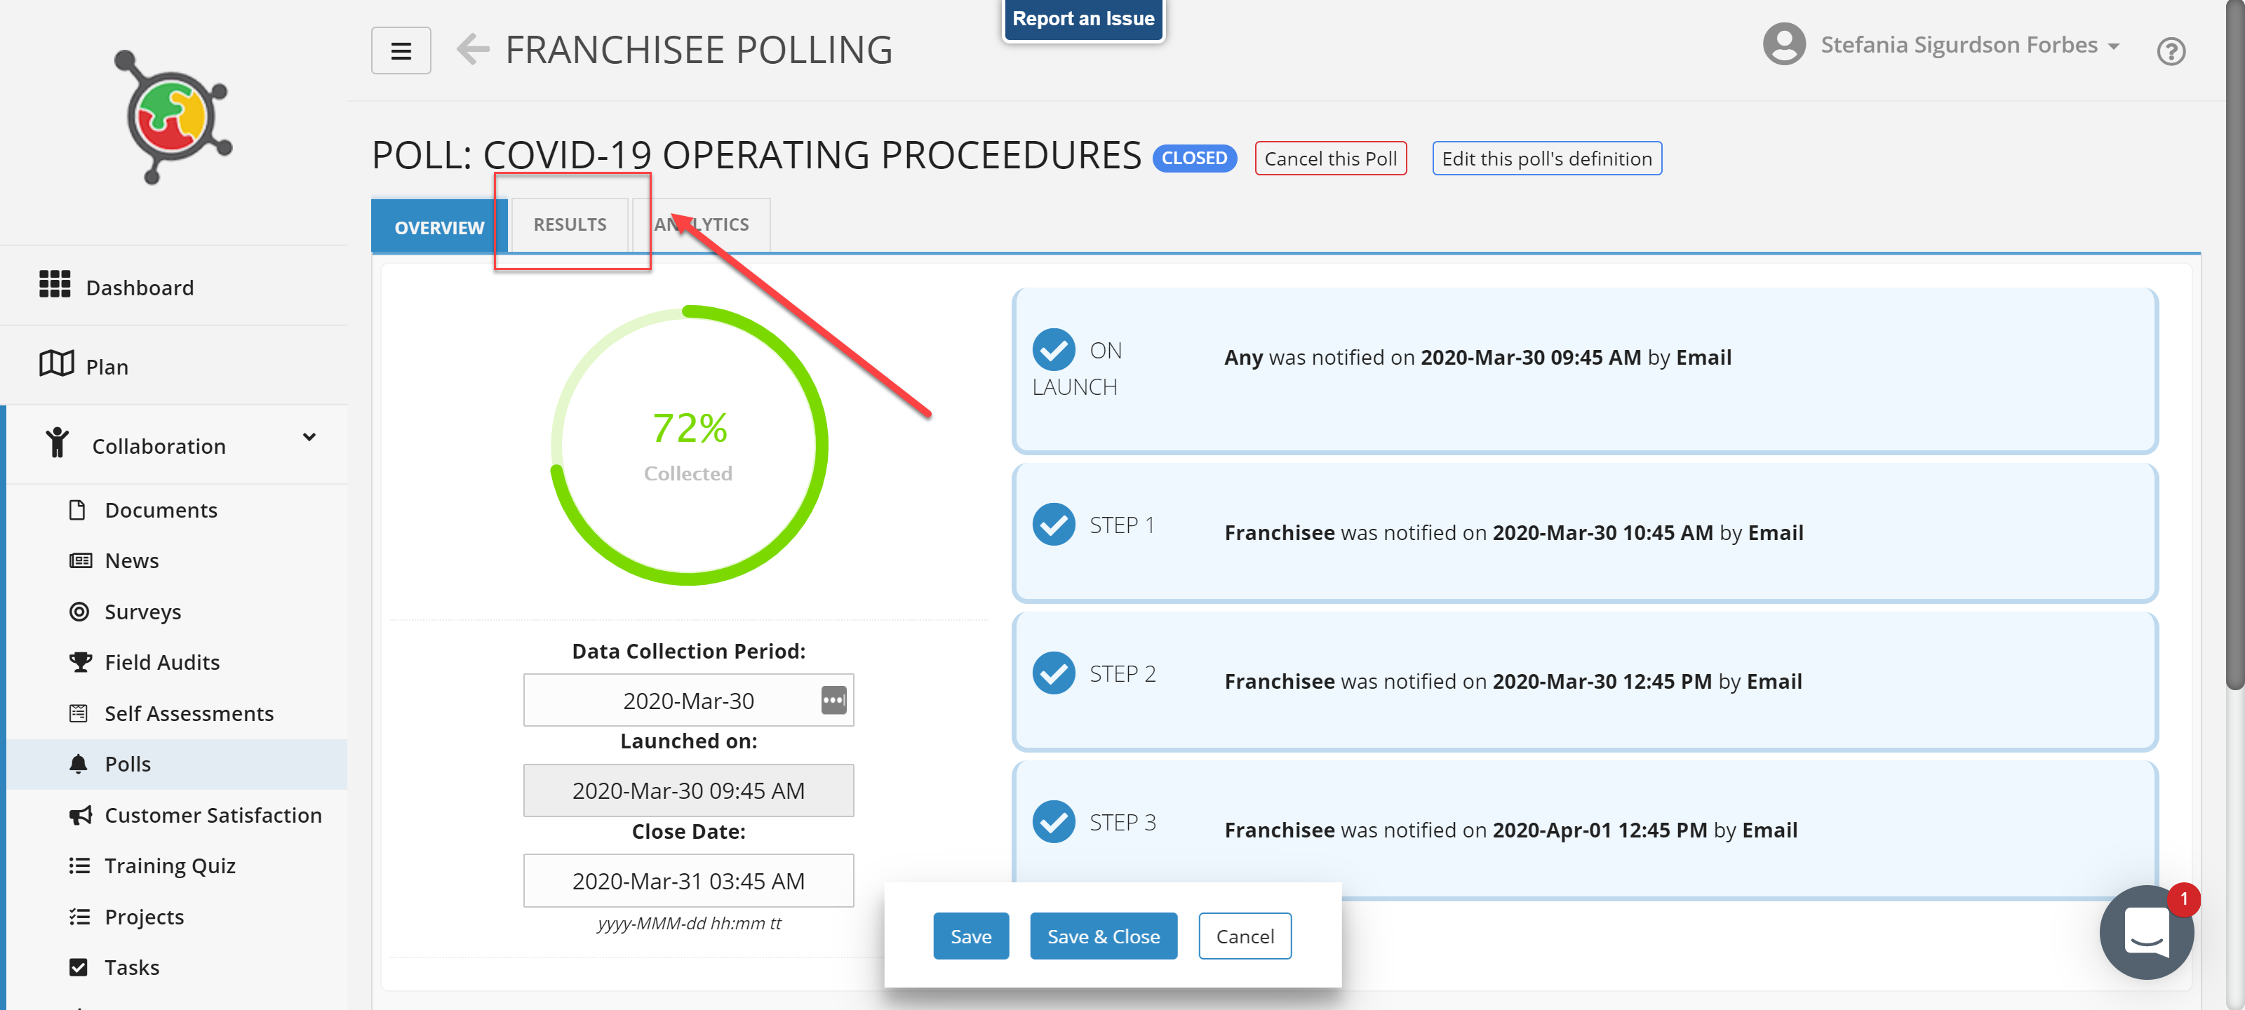The height and width of the screenshot is (1010, 2245).
Task: Click the back arrow beside Franchisee Polling
Action: click(474, 50)
